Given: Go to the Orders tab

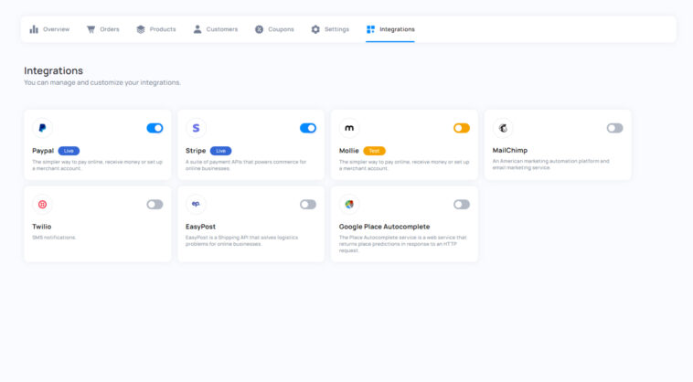Looking at the screenshot, I should [x=103, y=29].
